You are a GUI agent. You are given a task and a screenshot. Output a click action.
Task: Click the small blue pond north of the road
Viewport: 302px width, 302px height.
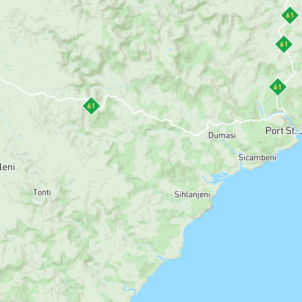170,50
